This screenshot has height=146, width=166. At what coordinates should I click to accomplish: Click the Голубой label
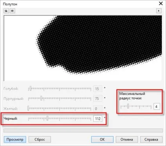(11, 89)
